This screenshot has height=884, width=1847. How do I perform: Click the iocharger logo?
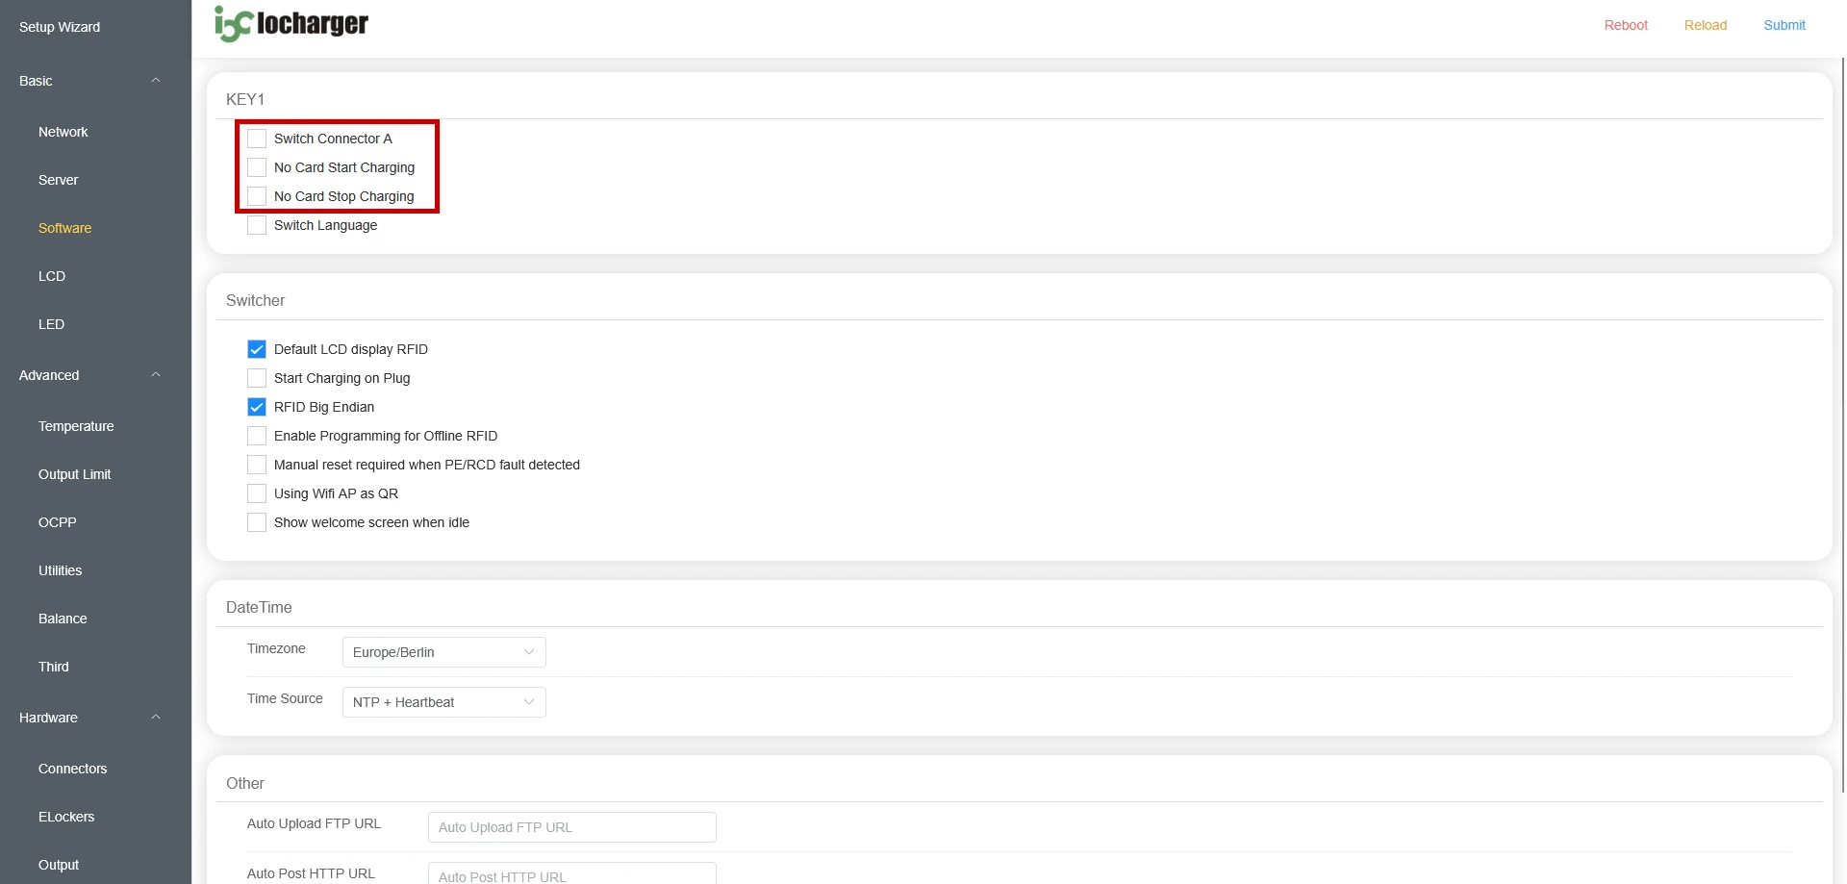(x=291, y=24)
